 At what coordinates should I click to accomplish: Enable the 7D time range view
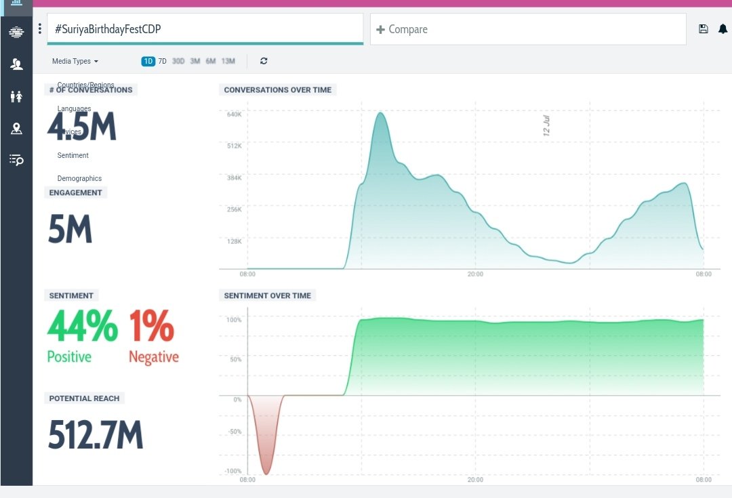click(163, 60)
